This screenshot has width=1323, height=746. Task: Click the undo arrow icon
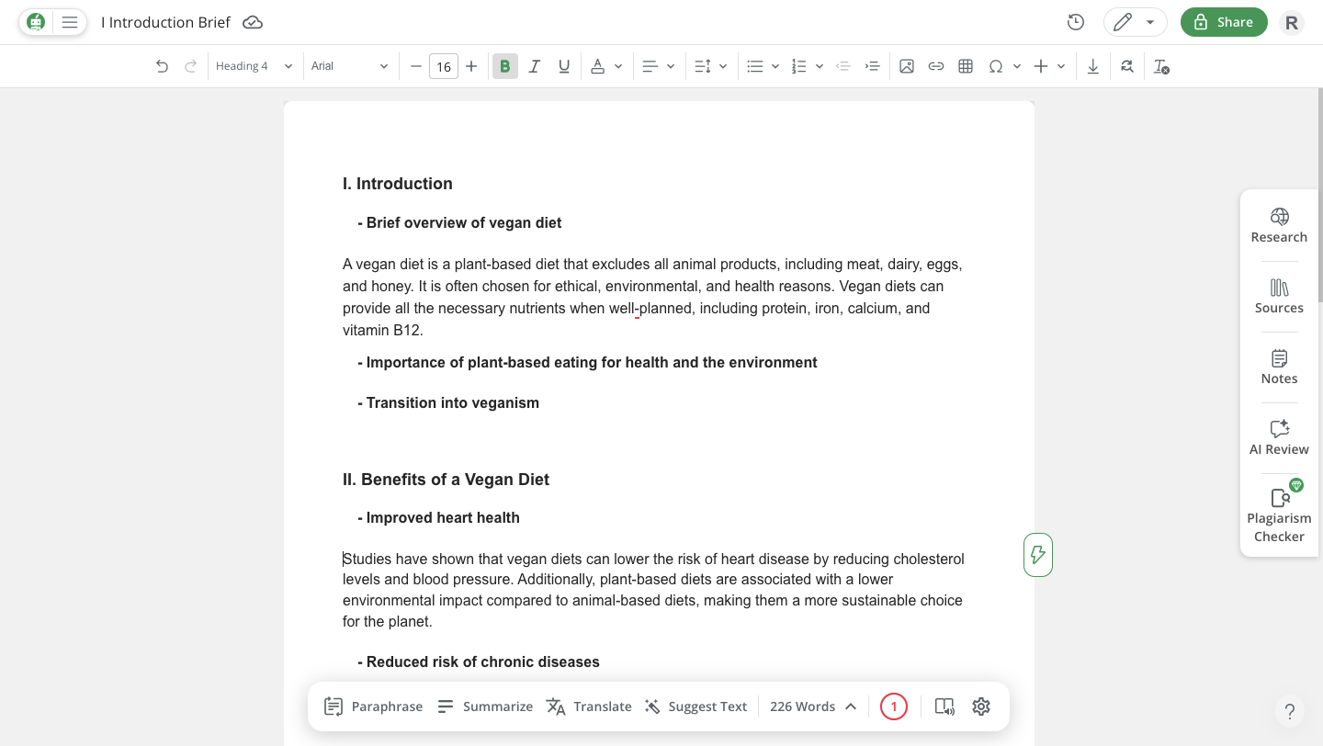tap(162, 66)
